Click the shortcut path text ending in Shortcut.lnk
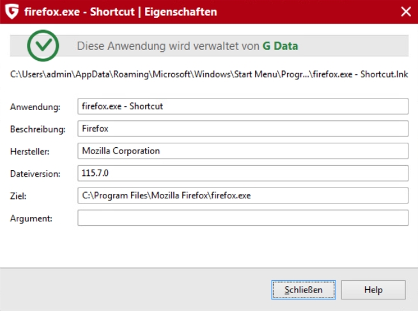 pyautogui.click(x=209, y=74)
